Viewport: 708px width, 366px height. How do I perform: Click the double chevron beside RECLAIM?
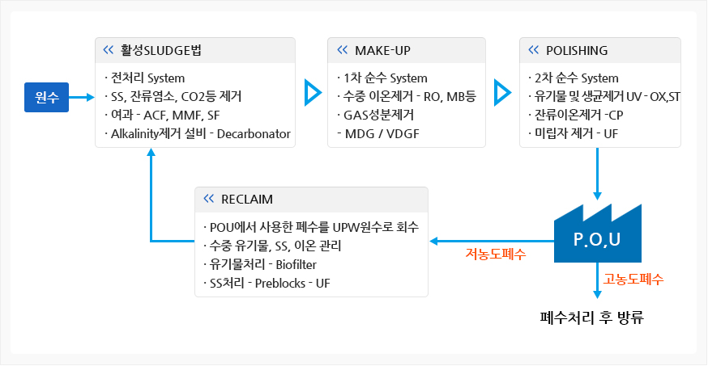[209, 199]
